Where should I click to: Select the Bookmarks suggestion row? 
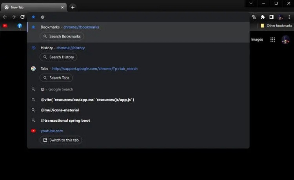coord(138,32)
